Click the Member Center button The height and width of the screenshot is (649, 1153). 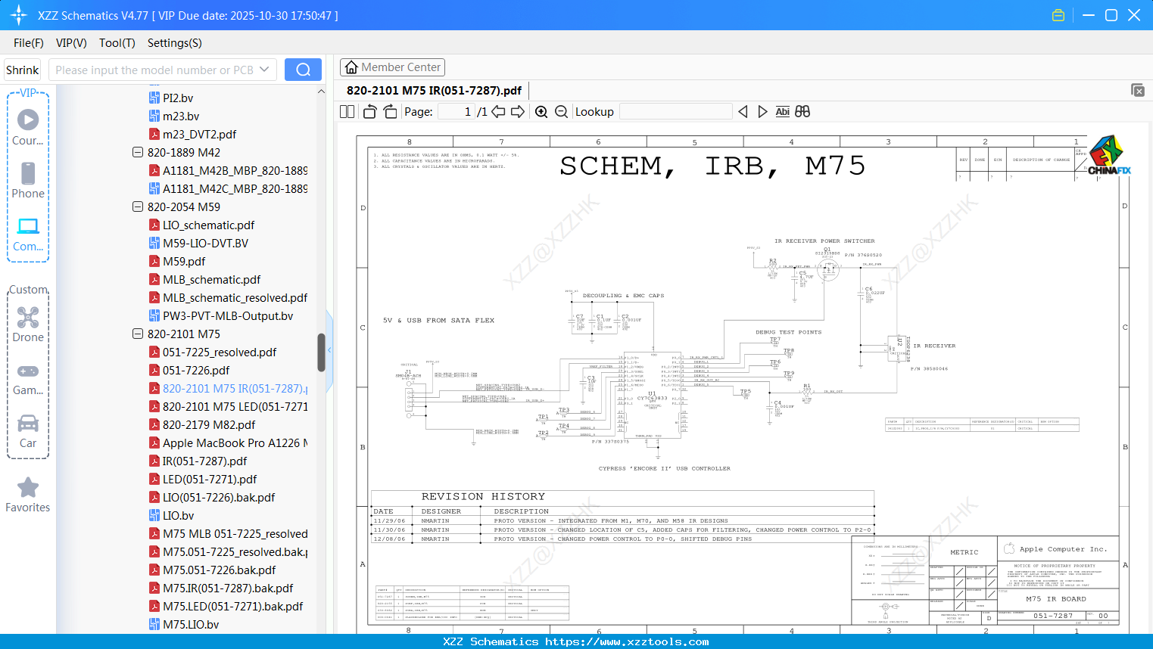[x=392, y=67]
